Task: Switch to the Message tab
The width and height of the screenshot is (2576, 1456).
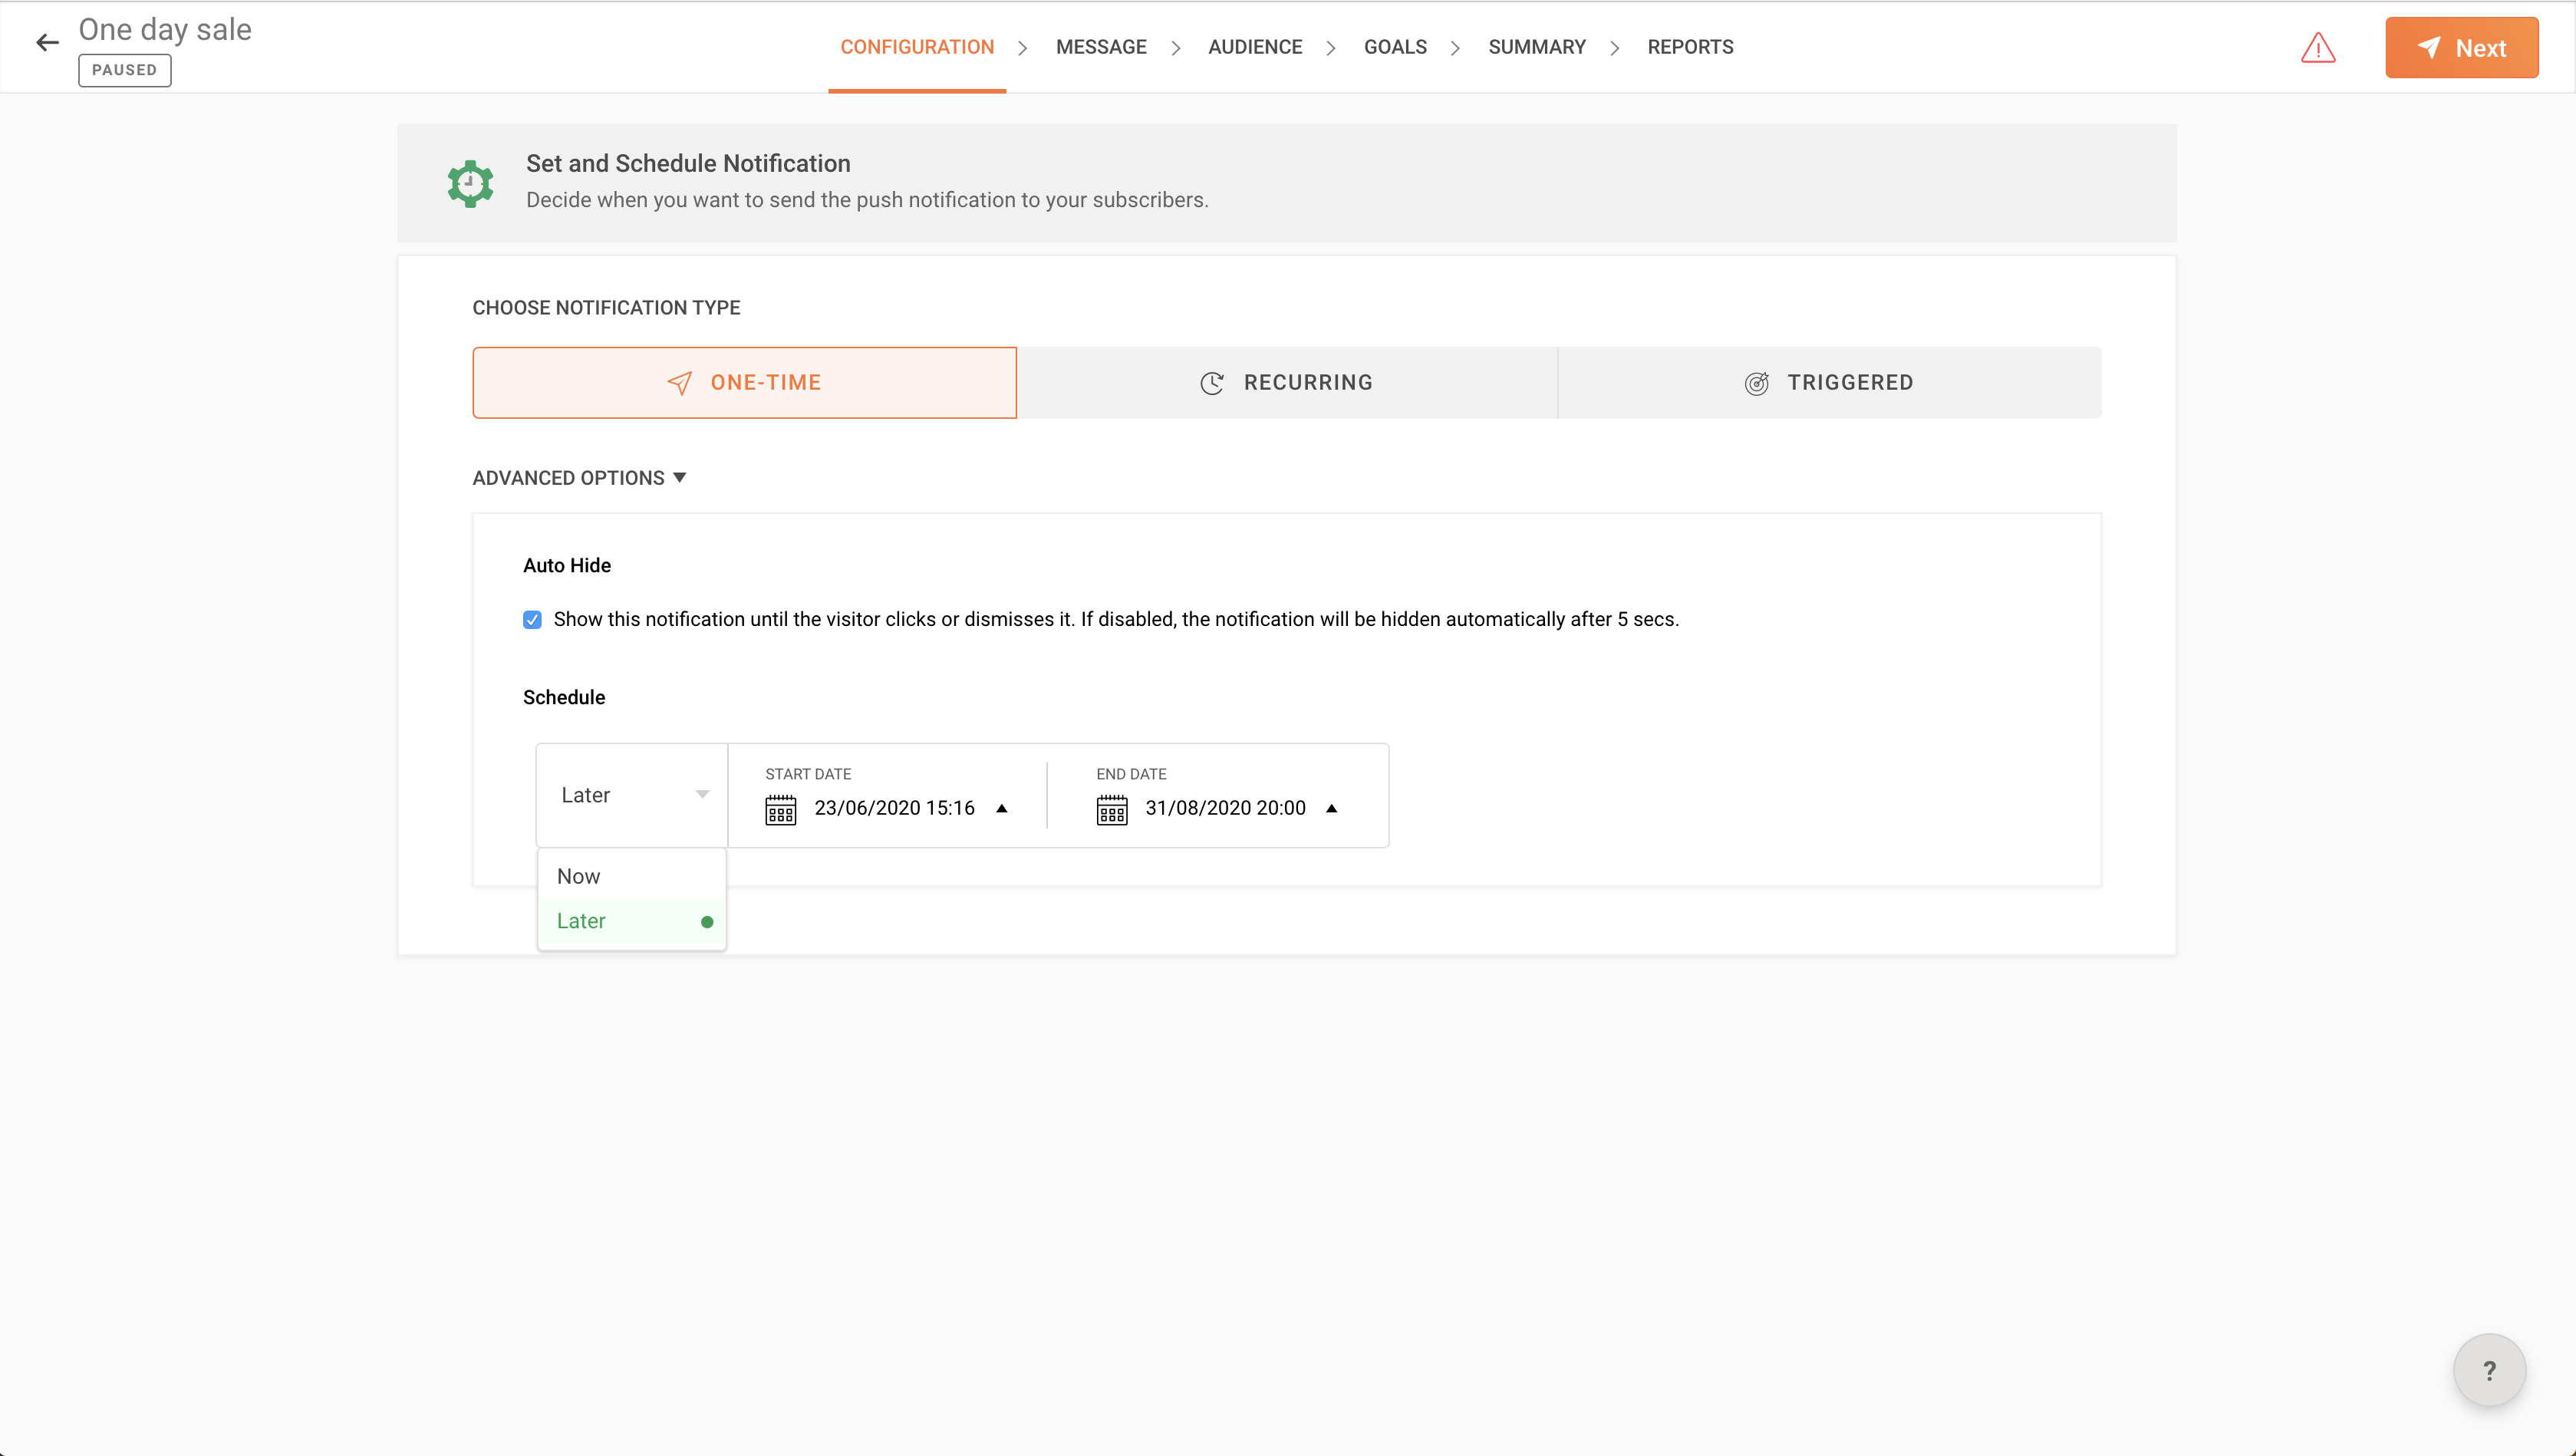Action: coord(1101,47)
